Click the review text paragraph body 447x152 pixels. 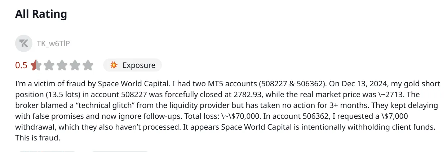(x=227, y=111)
